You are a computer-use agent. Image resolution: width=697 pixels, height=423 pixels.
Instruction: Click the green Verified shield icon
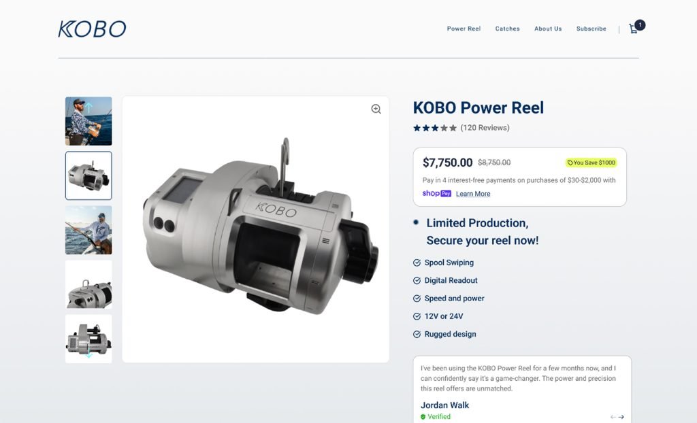pos(423,417)
